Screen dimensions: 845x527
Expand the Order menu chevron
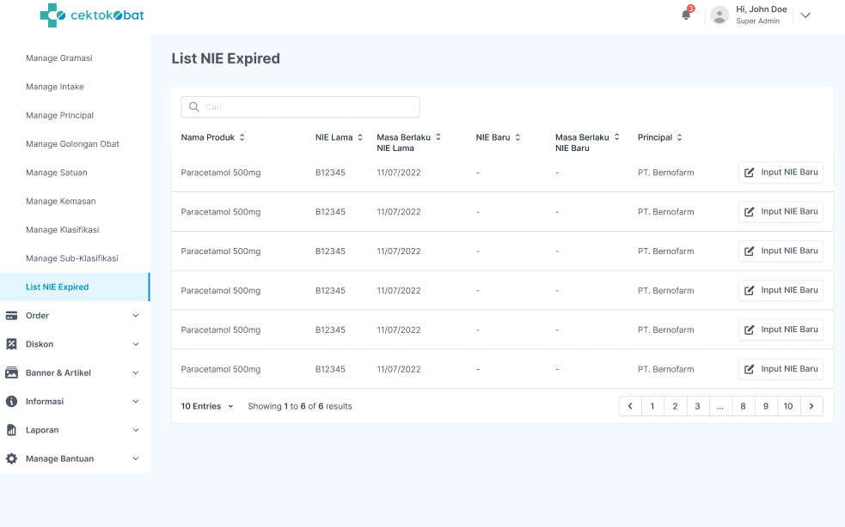tap(135, 316)
